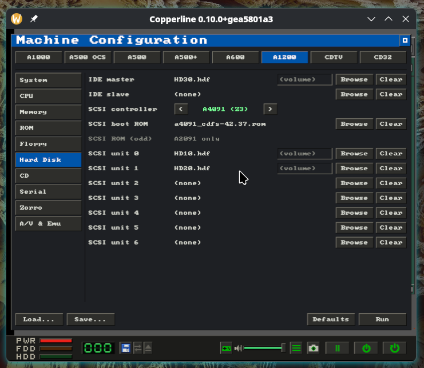The image size is (424, 368).
Task: Click the SCSI unit 0 volume field
Action: point(304,153)
